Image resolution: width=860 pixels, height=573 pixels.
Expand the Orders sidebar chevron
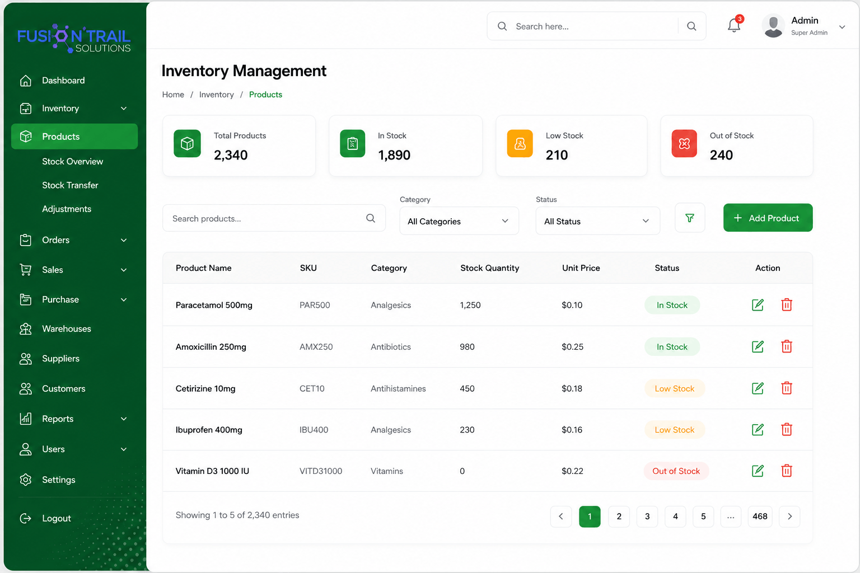[x=124, y=240]
